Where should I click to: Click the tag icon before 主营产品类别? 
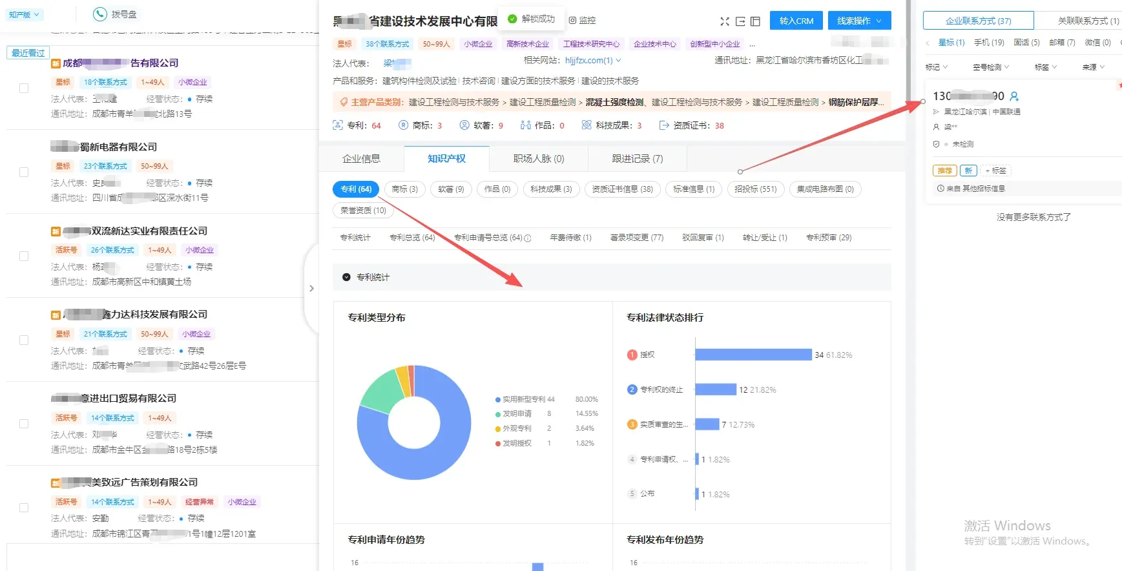pyautogui.click(x=344, y=102)
